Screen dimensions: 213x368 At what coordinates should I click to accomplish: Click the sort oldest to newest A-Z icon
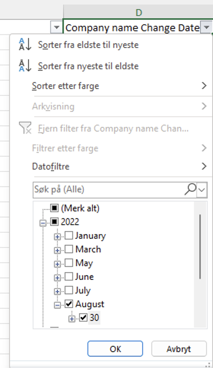tap(25, 45)
